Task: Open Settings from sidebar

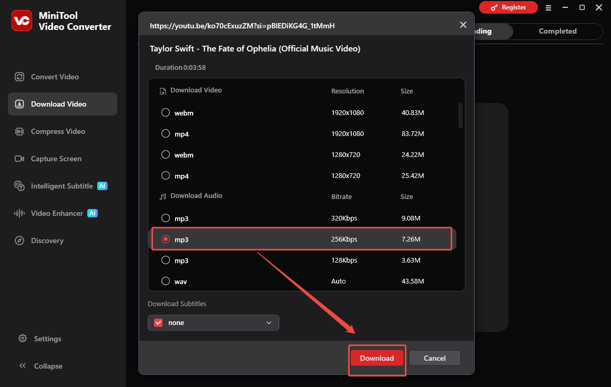Action: pos(47,339)
